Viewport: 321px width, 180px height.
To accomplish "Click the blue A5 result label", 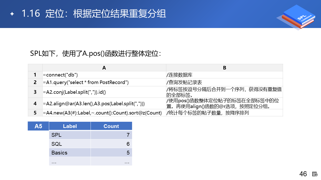I will (38, 126).
